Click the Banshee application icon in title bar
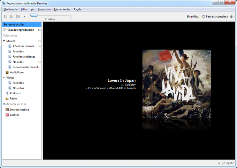Viewport: 237px width, 168px height. [3, 3]
